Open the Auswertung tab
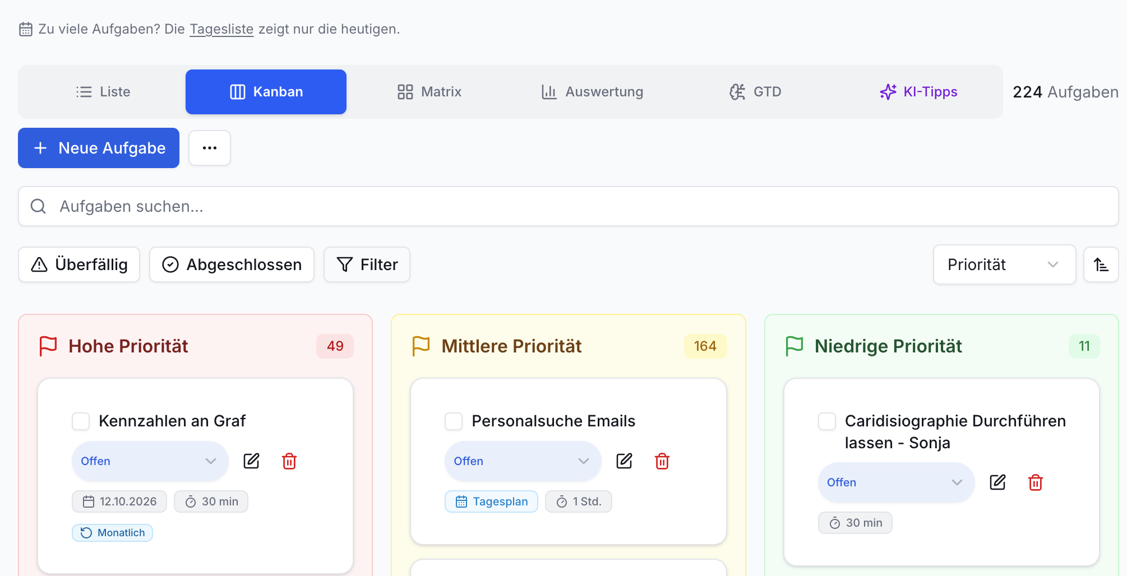 tap(592, 92)
